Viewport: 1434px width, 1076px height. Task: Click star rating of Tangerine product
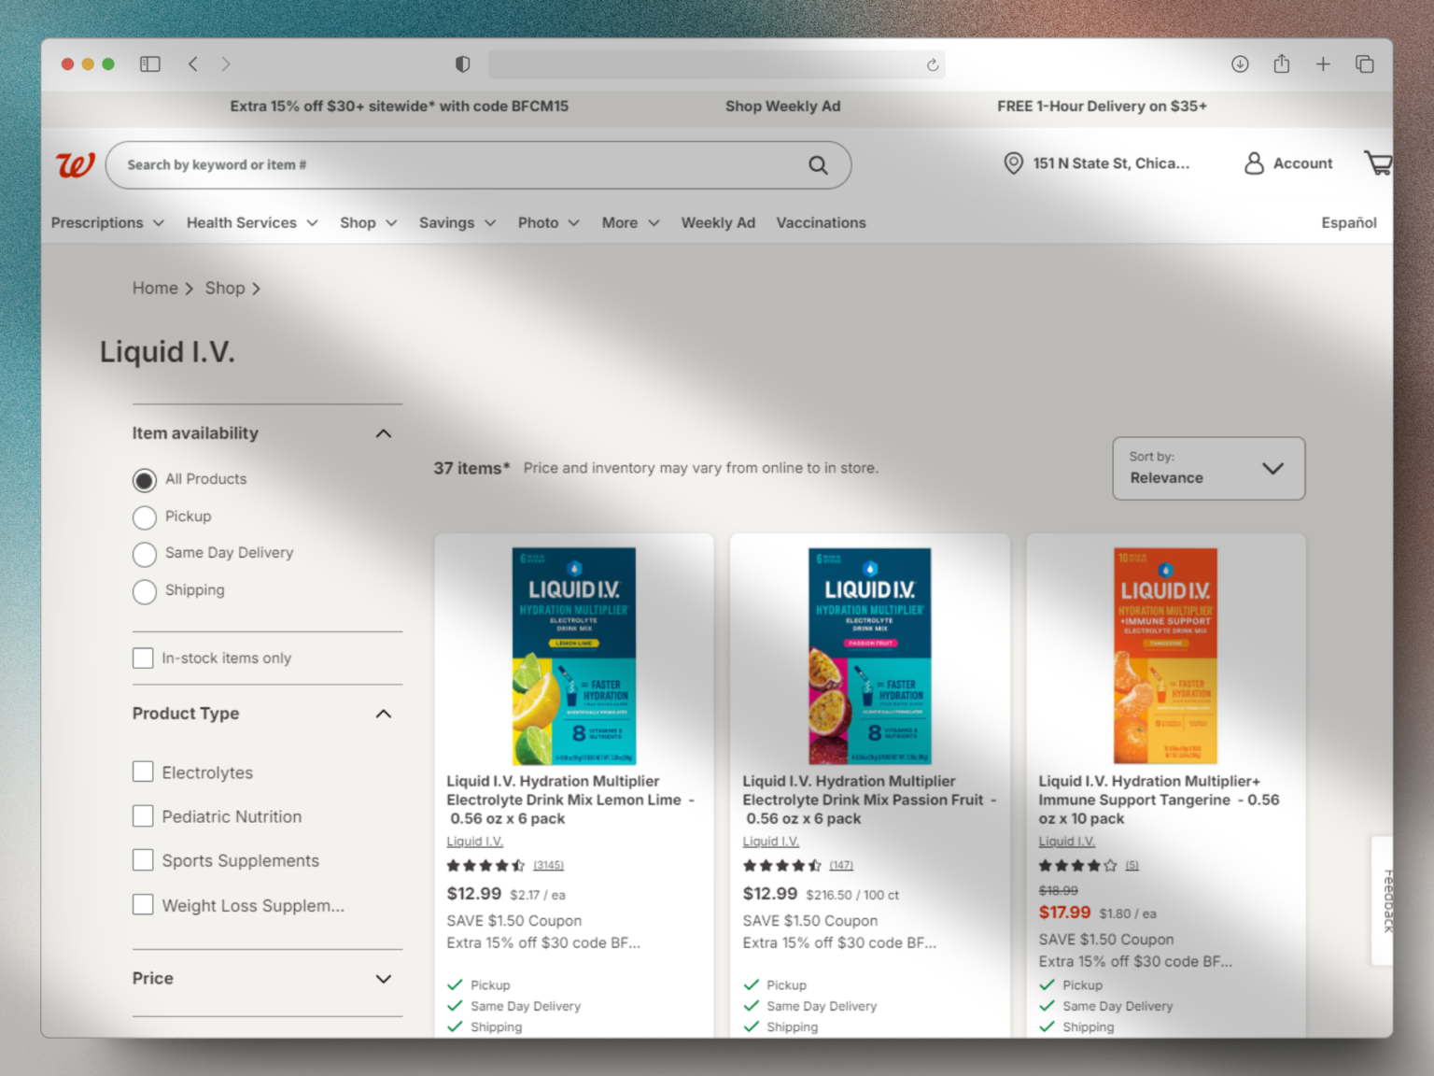coord(1077,866)
